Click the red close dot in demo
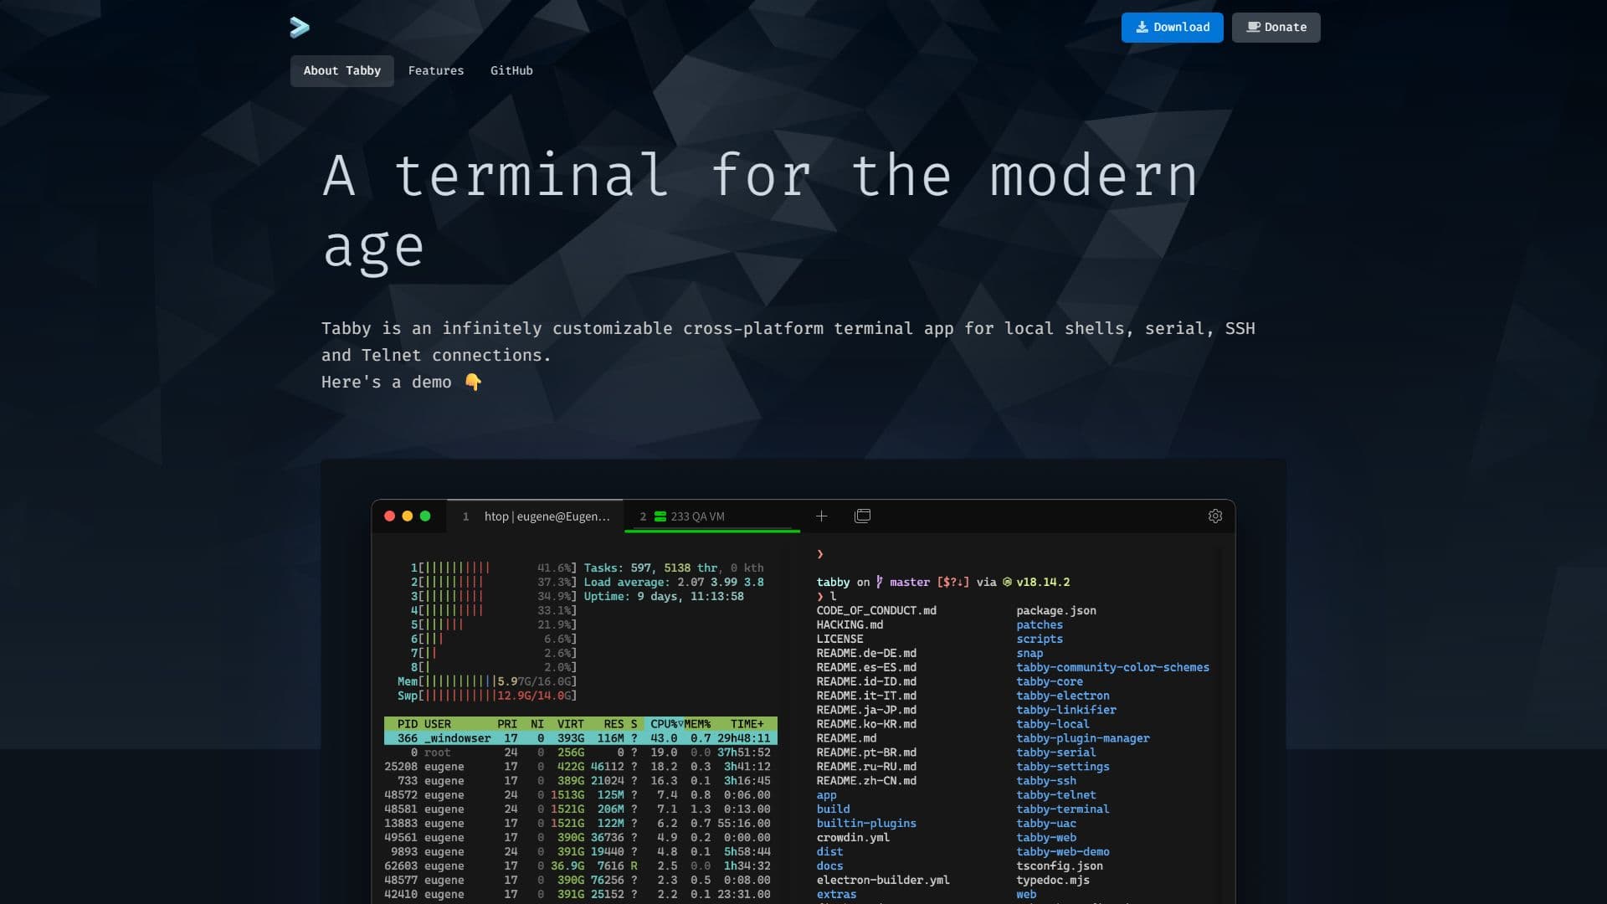Image resolution: width=1607 pixels, height=904 pixels. point(389,516)
